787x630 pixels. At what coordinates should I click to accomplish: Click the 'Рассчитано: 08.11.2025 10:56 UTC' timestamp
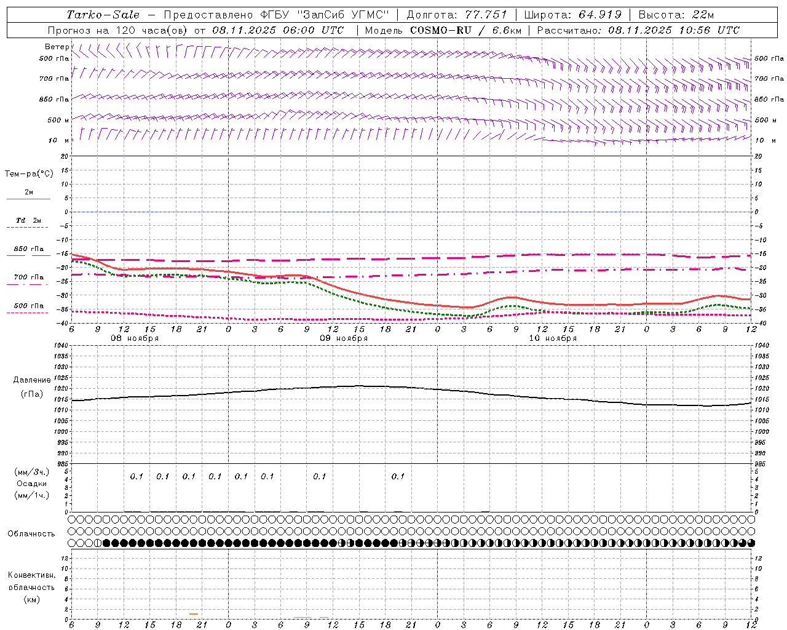click(x=638, y=30)
